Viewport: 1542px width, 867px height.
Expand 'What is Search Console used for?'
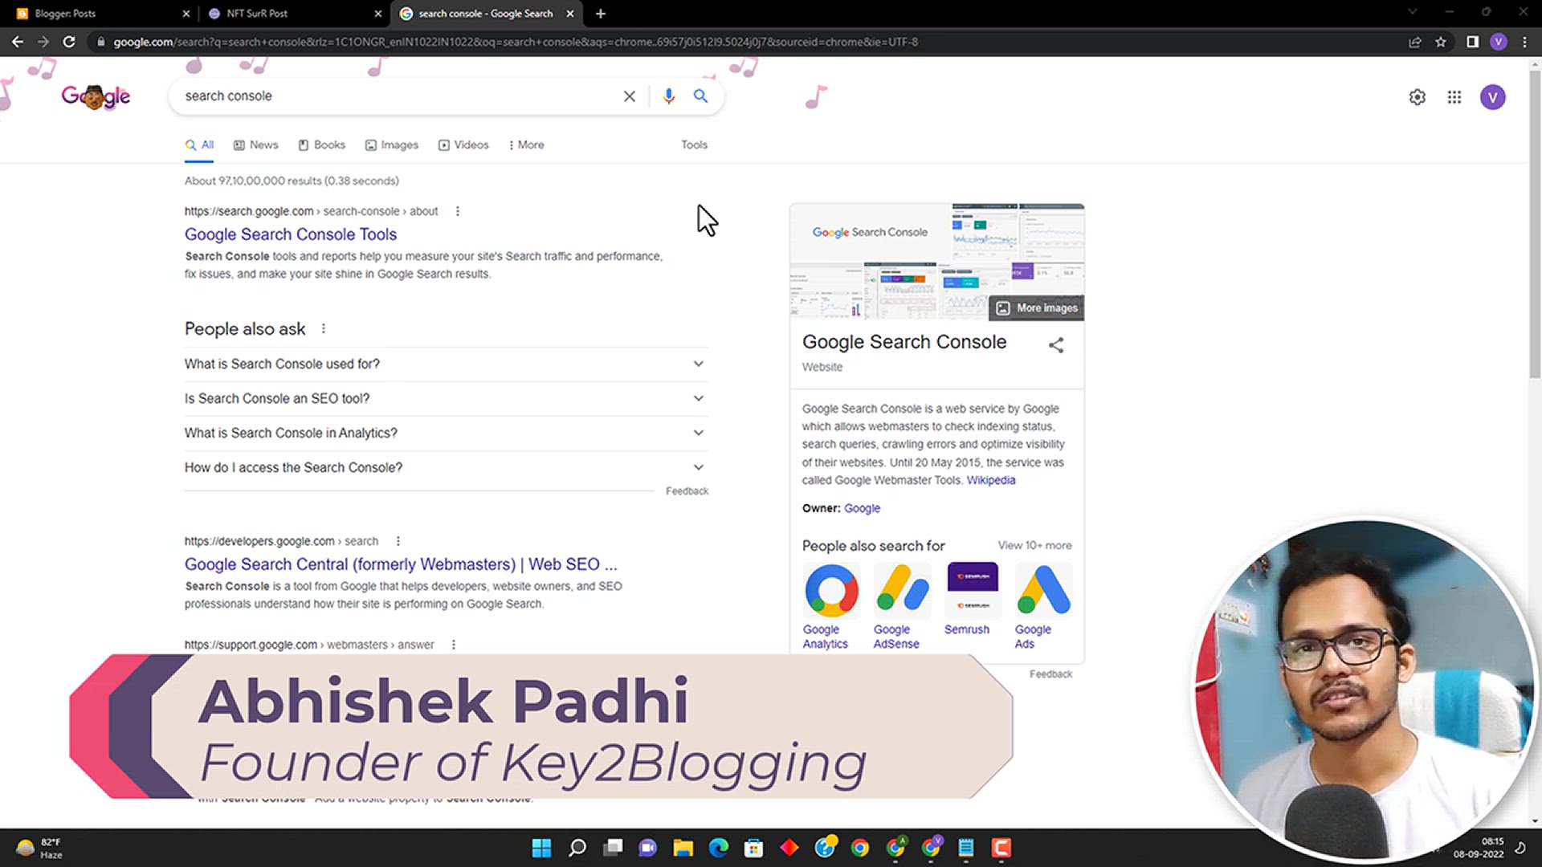click(445, 364)
